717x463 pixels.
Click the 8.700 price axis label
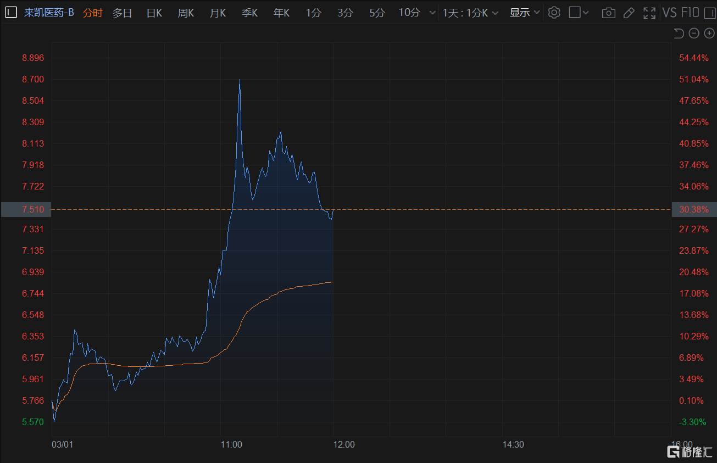pyautogui.click(x=33, y=79)
